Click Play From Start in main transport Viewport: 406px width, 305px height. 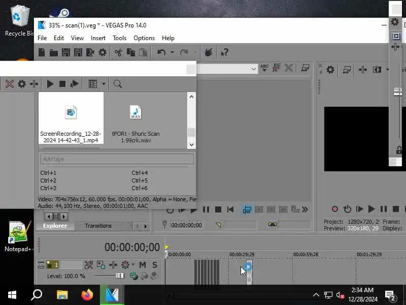click(359, 209)
